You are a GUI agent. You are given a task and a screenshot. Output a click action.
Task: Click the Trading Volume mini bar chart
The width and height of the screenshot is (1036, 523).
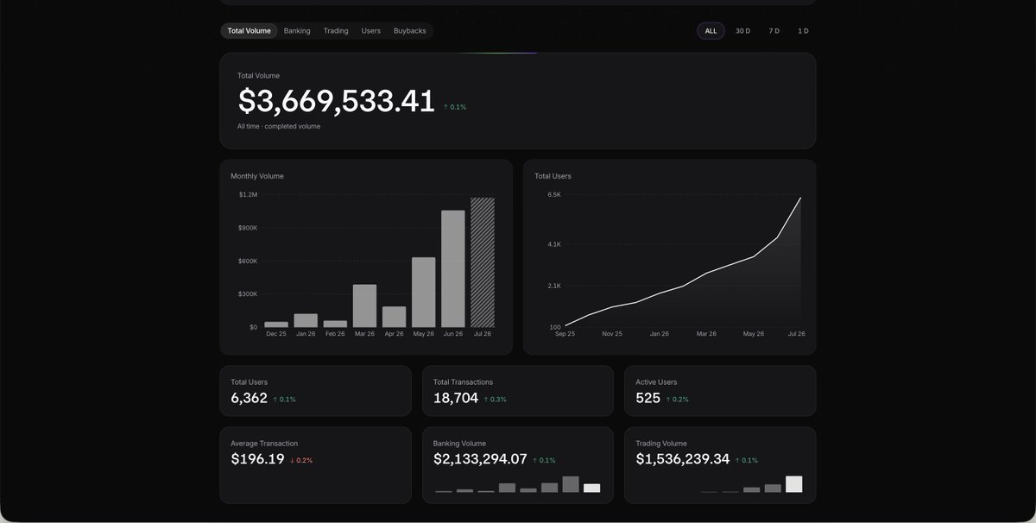tap(752, 484)
